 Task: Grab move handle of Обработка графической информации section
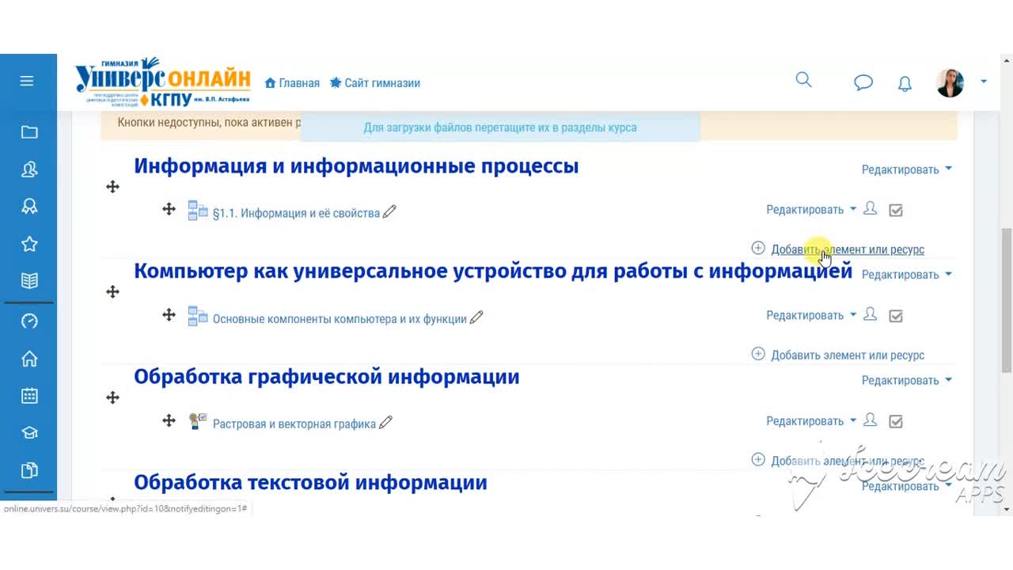coord(112,397)
